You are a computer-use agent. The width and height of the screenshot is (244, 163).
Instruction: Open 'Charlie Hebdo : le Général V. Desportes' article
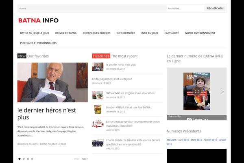(133, 142)
